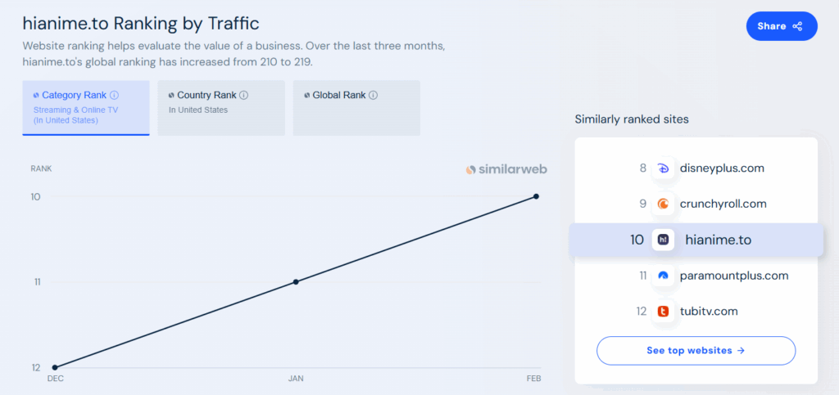Image resolution: width=839 pixels, height=395 pixels.
Task: Open the crunchyroll.com link
Action: click(723, 204)
